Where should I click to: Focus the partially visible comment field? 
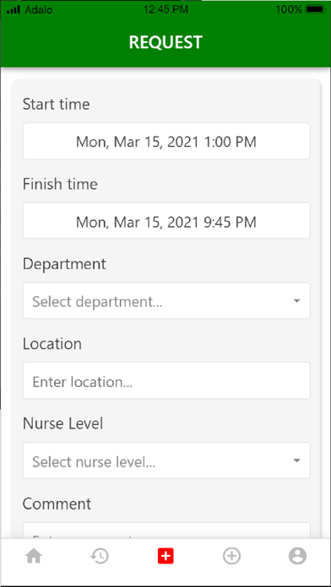166,530
